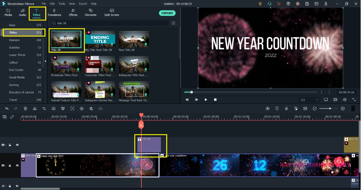Viewport: 361px width, 190px height.
Task: Click the play frame forward button
Action: pyautogui.click(x=197, y=100)
